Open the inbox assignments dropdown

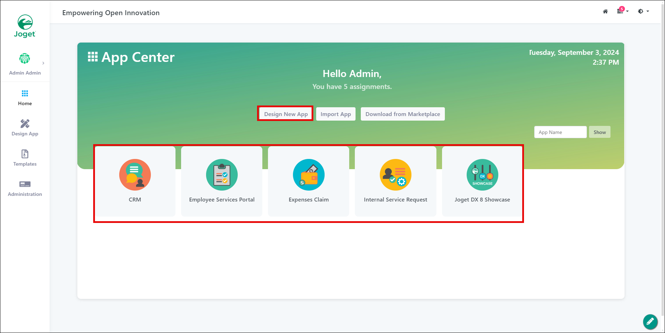622,11
